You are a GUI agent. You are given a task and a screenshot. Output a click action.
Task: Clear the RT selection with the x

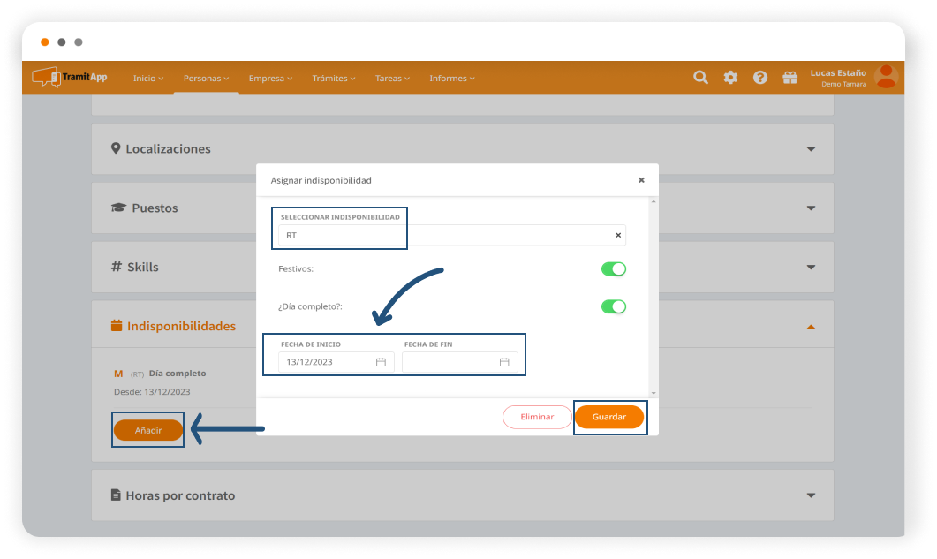(x=618, y=236)
